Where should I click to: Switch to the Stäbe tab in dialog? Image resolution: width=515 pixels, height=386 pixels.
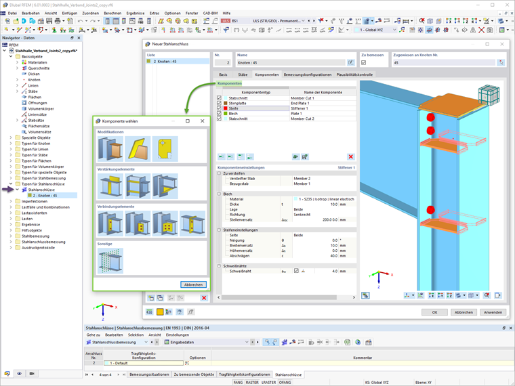coord(243,74)
